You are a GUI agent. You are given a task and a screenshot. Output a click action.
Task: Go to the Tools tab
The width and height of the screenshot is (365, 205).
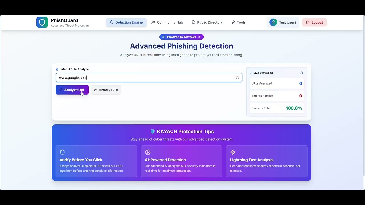(238, 22)
